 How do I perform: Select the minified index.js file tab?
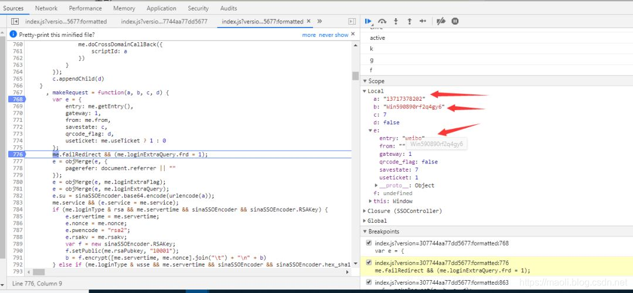pos(164,22)
